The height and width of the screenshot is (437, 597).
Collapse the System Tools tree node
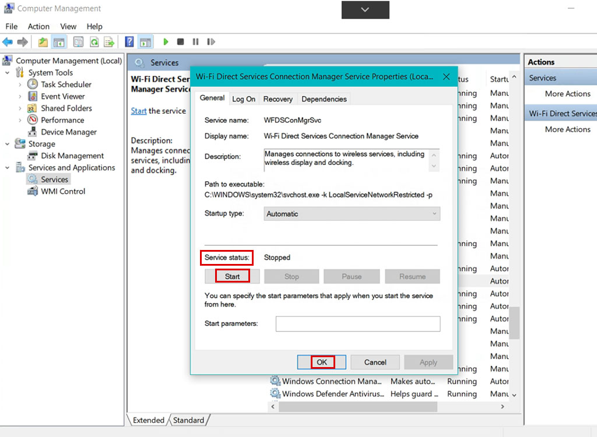(7, 72)
